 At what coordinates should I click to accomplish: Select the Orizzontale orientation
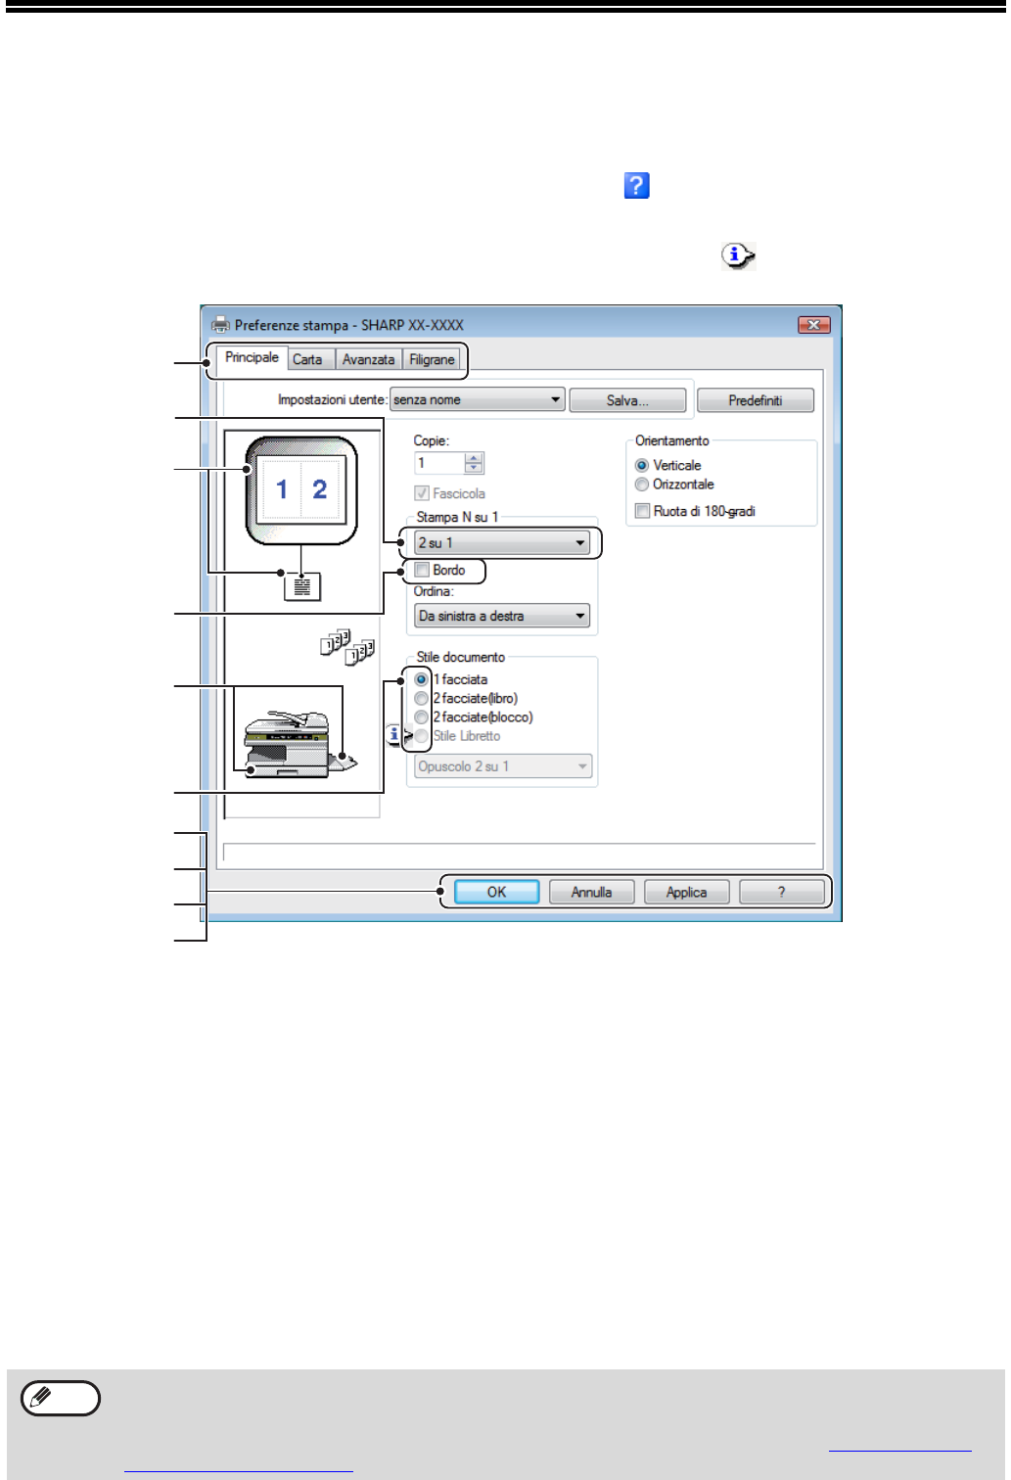[642, 485]
